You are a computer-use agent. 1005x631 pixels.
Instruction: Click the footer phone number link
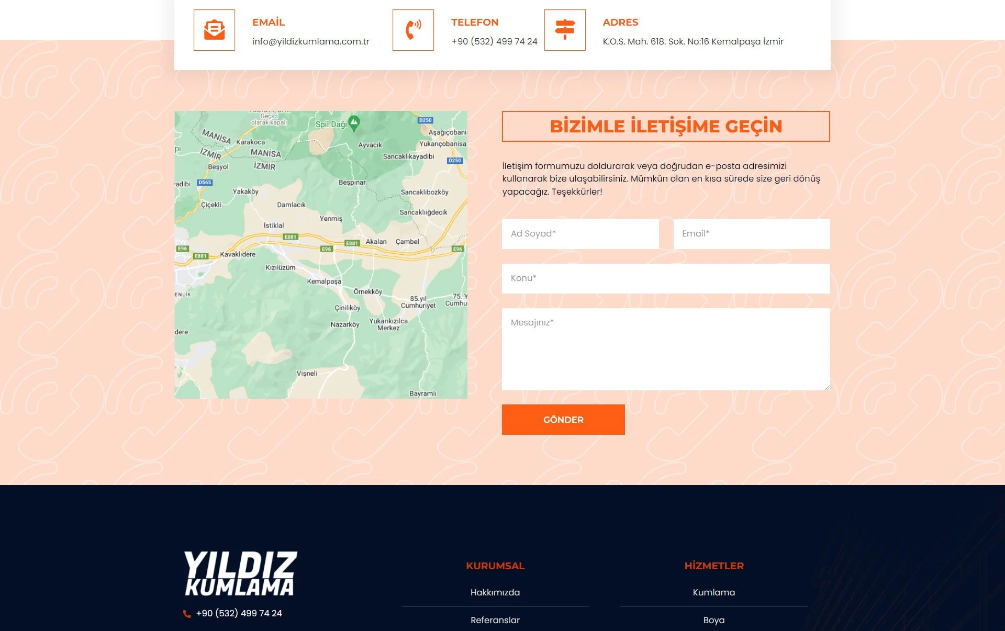(x=239, y=613)
